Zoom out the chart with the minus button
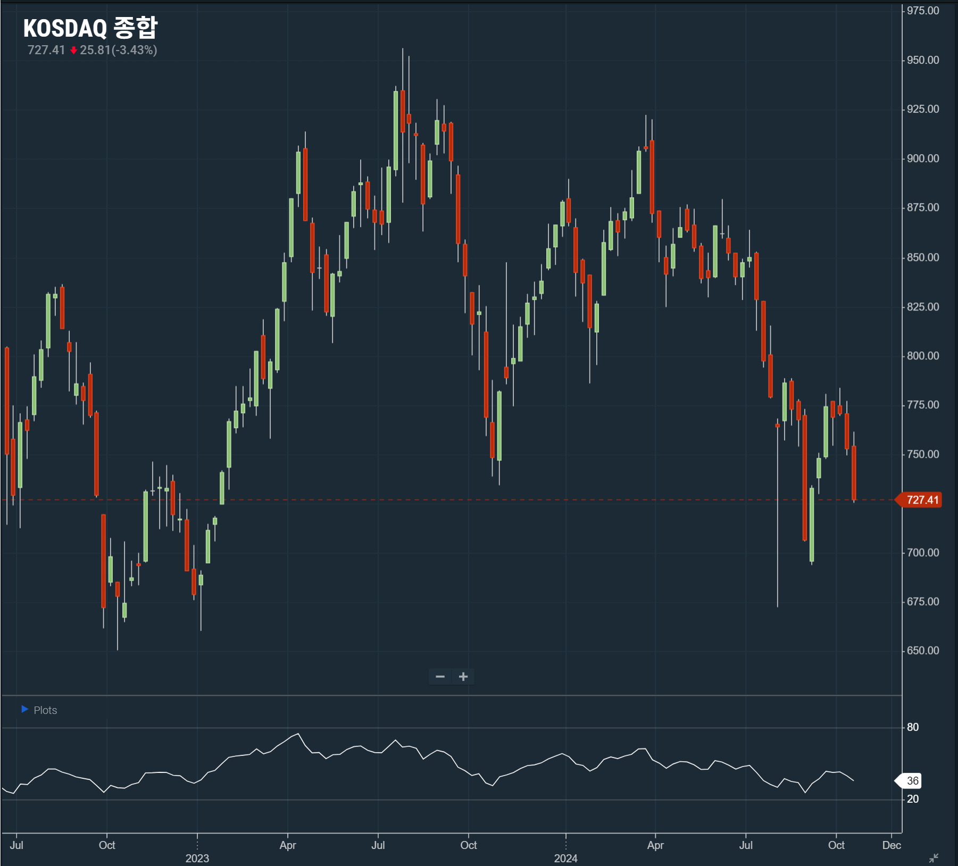 tap(440, 677)
